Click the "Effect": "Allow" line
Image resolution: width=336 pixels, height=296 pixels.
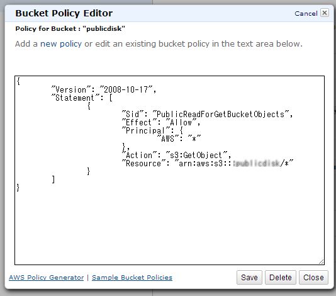(x=160, y=122)
